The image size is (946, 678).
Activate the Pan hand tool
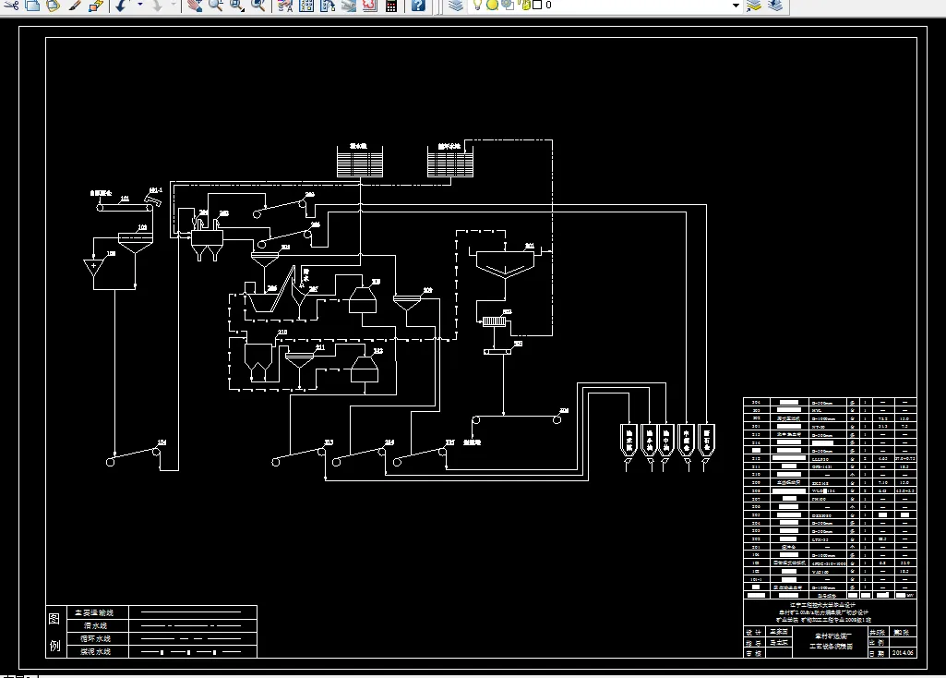pos(194,6)
